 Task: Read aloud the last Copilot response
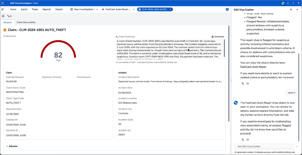(x=248, y=140)
